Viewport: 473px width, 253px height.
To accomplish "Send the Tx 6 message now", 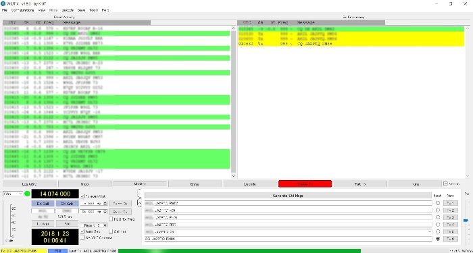I will coord(451,239).
